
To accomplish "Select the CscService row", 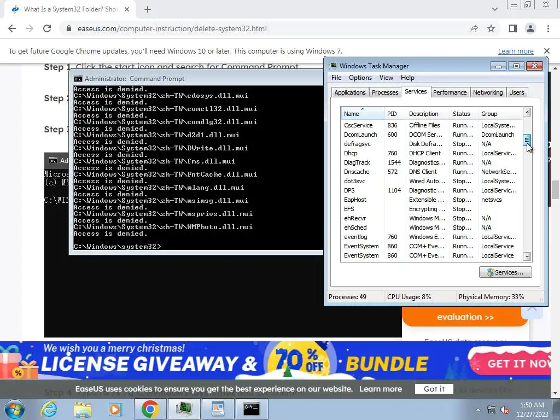I will [431, 125].
